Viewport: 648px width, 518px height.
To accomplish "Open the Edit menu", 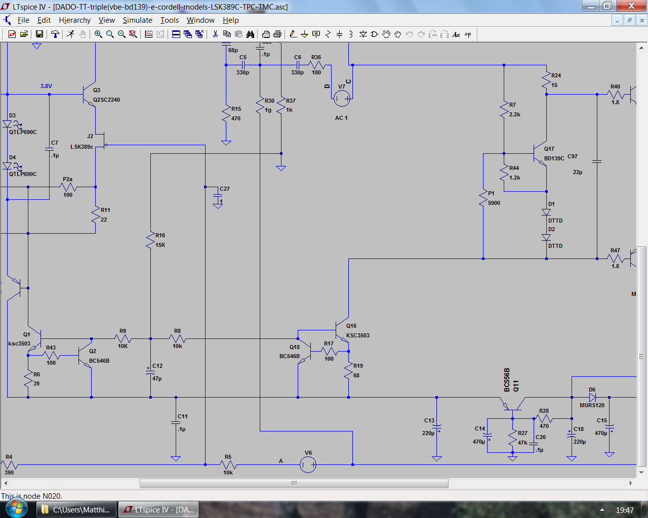I will click(x=44, y=20).
